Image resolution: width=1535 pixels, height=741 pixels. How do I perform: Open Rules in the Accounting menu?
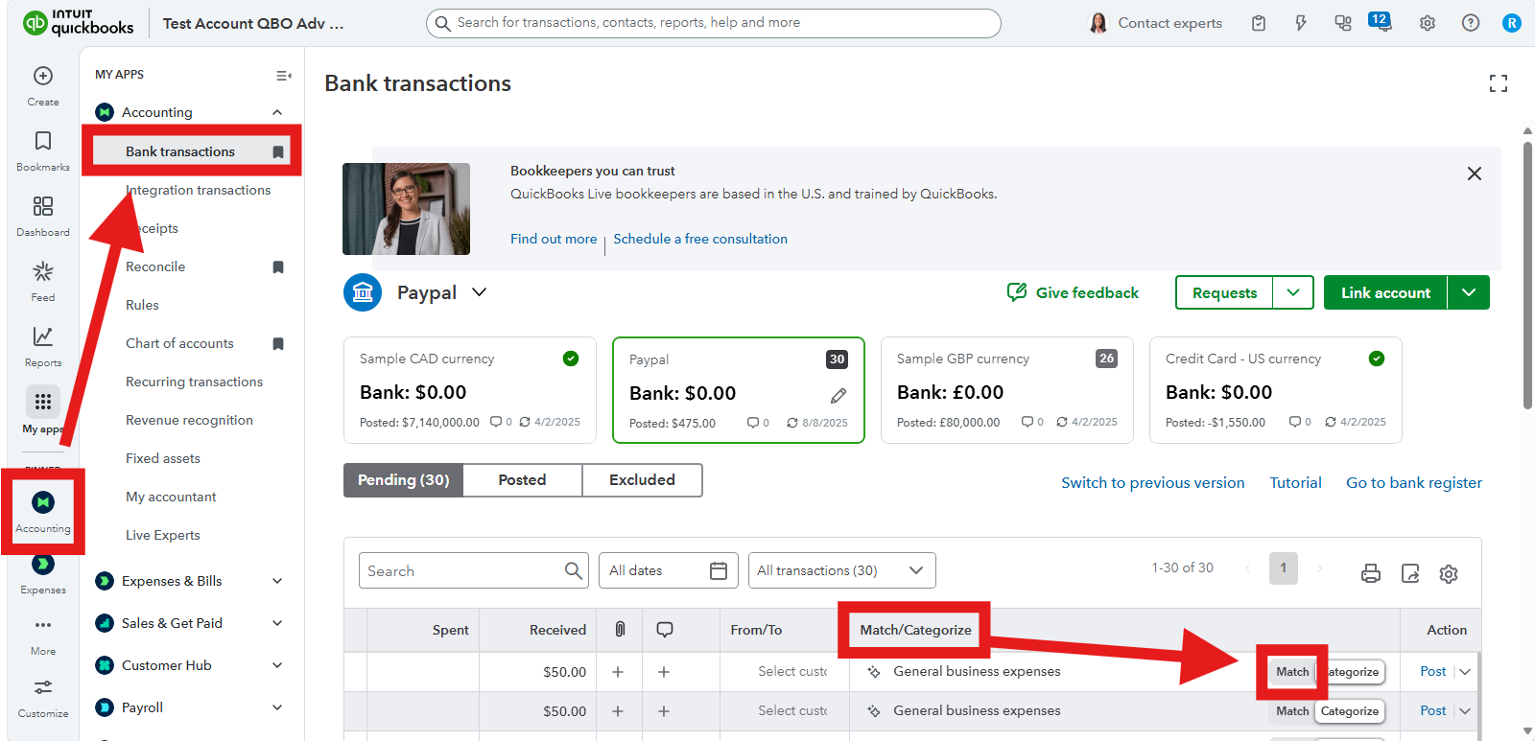pyautogui.click(x=142, y=305)
